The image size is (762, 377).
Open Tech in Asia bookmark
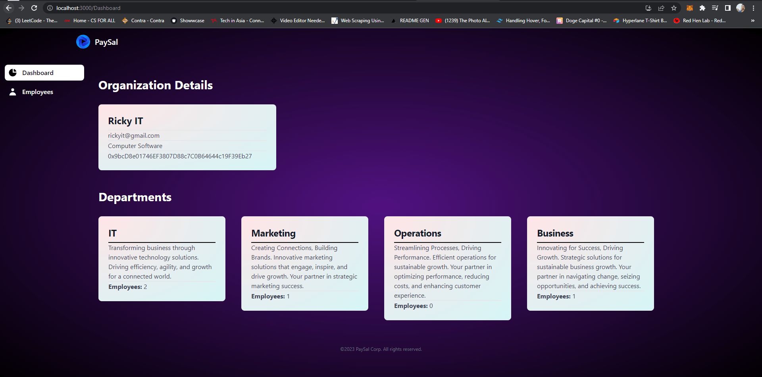point(238,21)
